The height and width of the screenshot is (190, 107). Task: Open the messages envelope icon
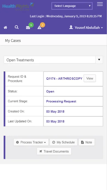tap(28, 28)
